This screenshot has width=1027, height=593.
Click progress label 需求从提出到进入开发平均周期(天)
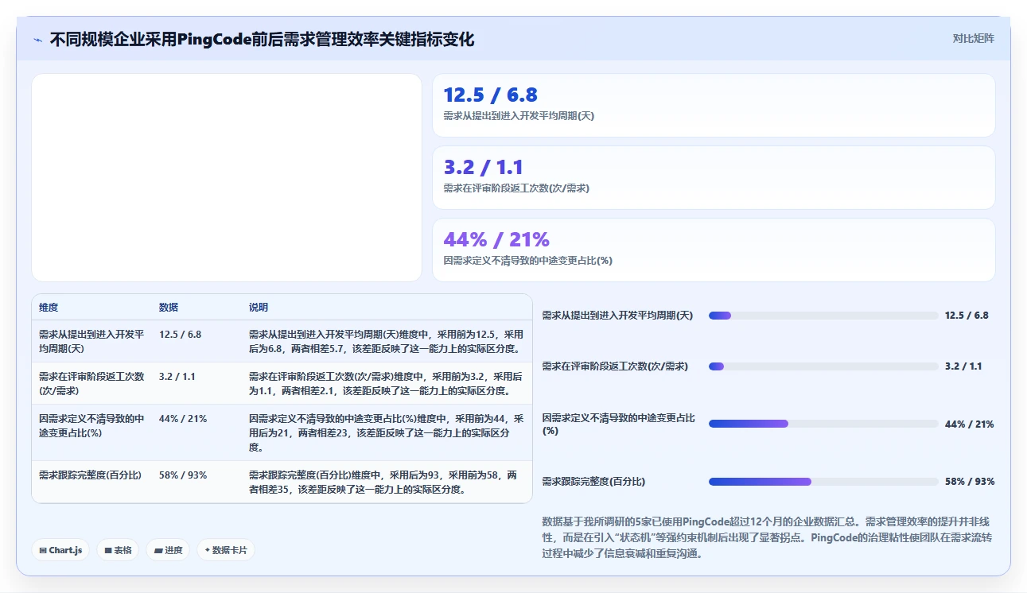(x=617, y=316)
